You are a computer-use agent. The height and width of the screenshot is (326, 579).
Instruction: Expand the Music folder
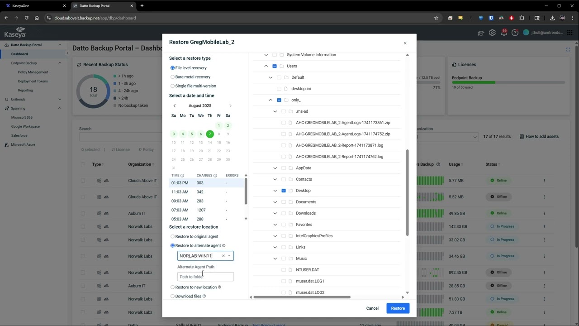(275, 259)
